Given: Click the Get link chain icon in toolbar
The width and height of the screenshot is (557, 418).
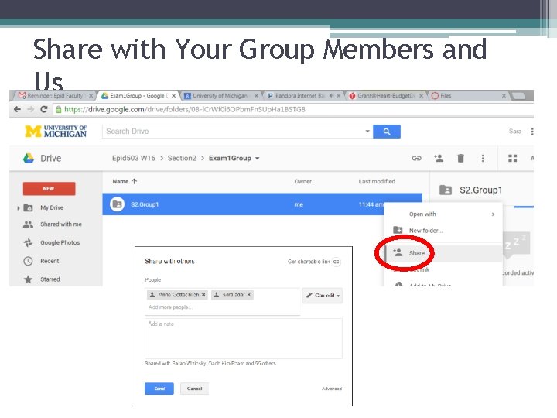Looking at the screenshot, I should [x=416, y=158].
